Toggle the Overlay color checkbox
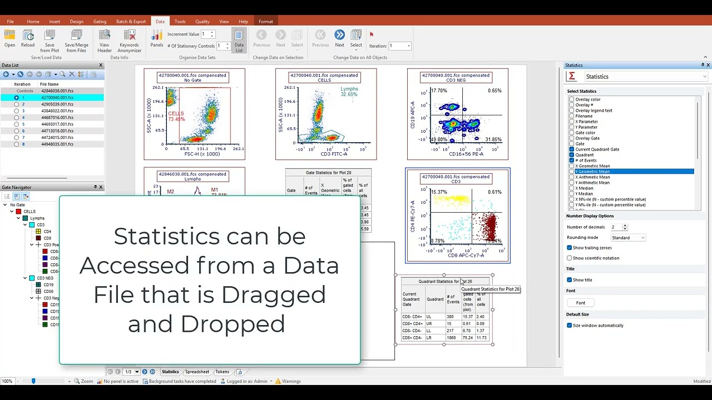The height and width of the screenshot is (400, 712). click(571, 99)
